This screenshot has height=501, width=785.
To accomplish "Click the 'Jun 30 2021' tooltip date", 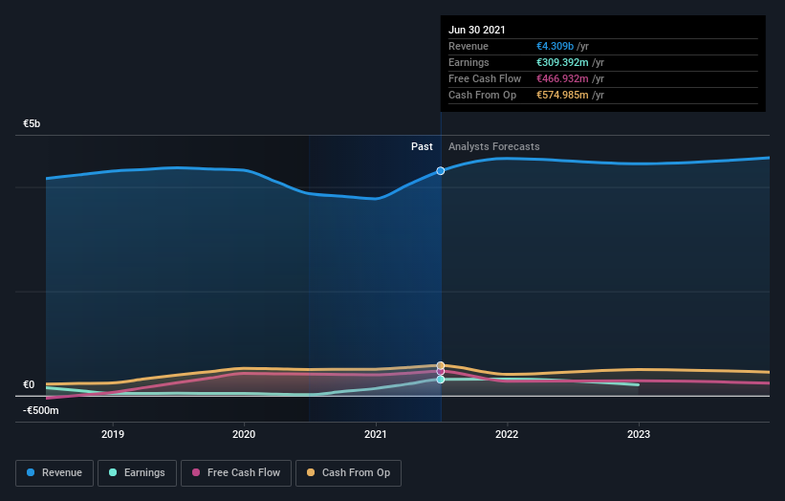I will click(x=476, y=30).
